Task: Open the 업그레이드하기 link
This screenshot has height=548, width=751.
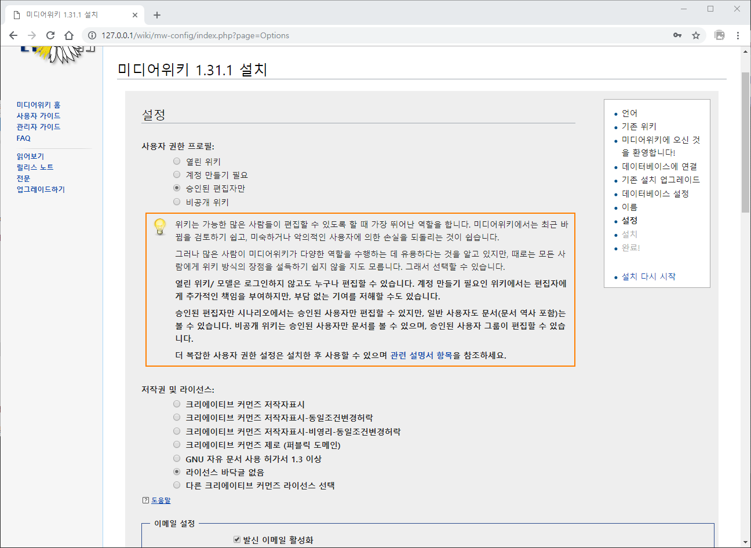Action: pyautogui.click(x=41, y=189)
